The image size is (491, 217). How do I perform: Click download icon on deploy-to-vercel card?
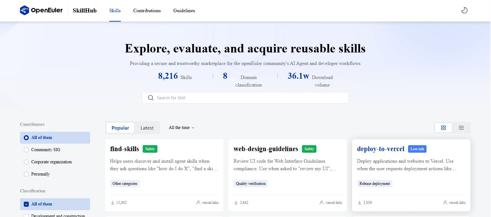pyautogui.click(x=360, y=203)
